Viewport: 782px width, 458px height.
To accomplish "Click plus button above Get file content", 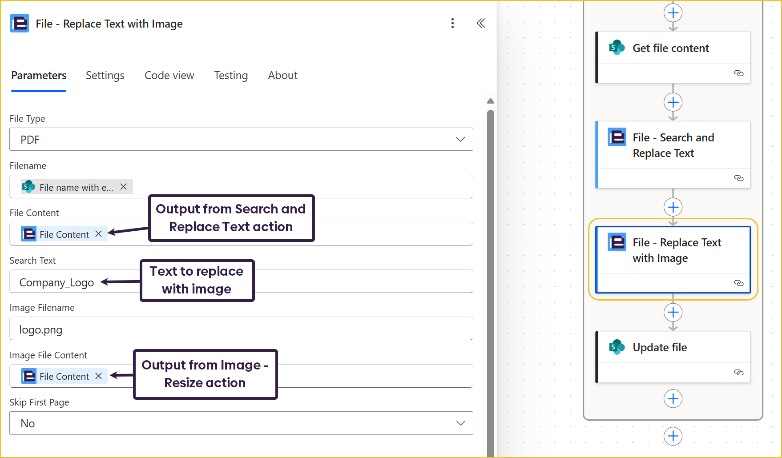I will point(673,13).
